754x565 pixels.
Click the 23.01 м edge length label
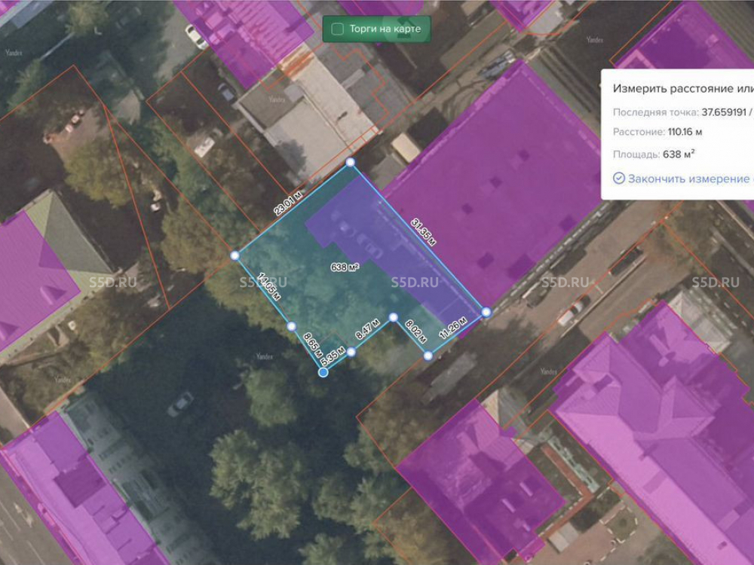[288, 204]
